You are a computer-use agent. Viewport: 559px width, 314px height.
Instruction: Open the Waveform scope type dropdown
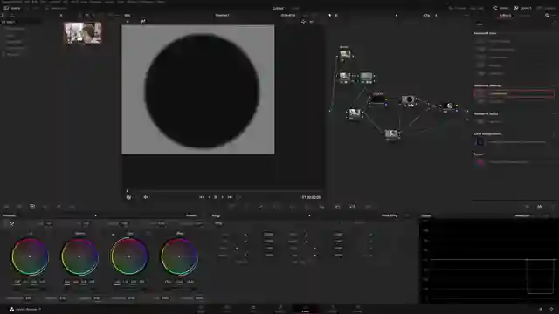(x=522, y=215)
